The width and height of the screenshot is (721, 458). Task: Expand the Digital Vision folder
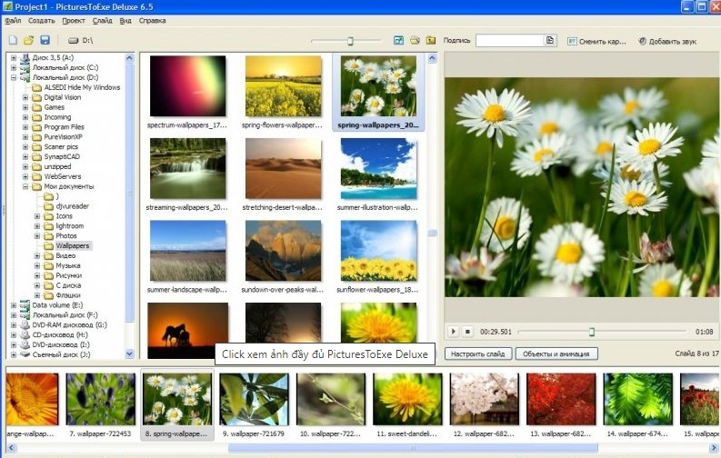click(25, 97)
